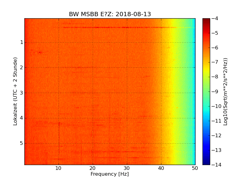This screenshot has height=183, width=244.
Task: Click the y-axis tick label 5
Action: tap(22, 143)
